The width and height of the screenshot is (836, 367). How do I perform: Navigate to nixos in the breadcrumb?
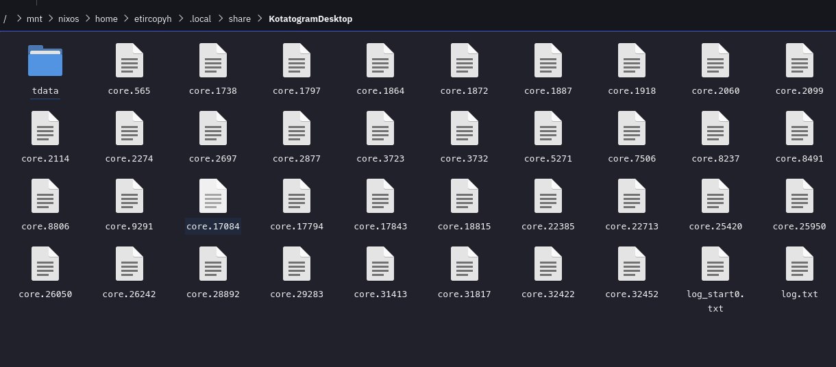click(70, 19)
